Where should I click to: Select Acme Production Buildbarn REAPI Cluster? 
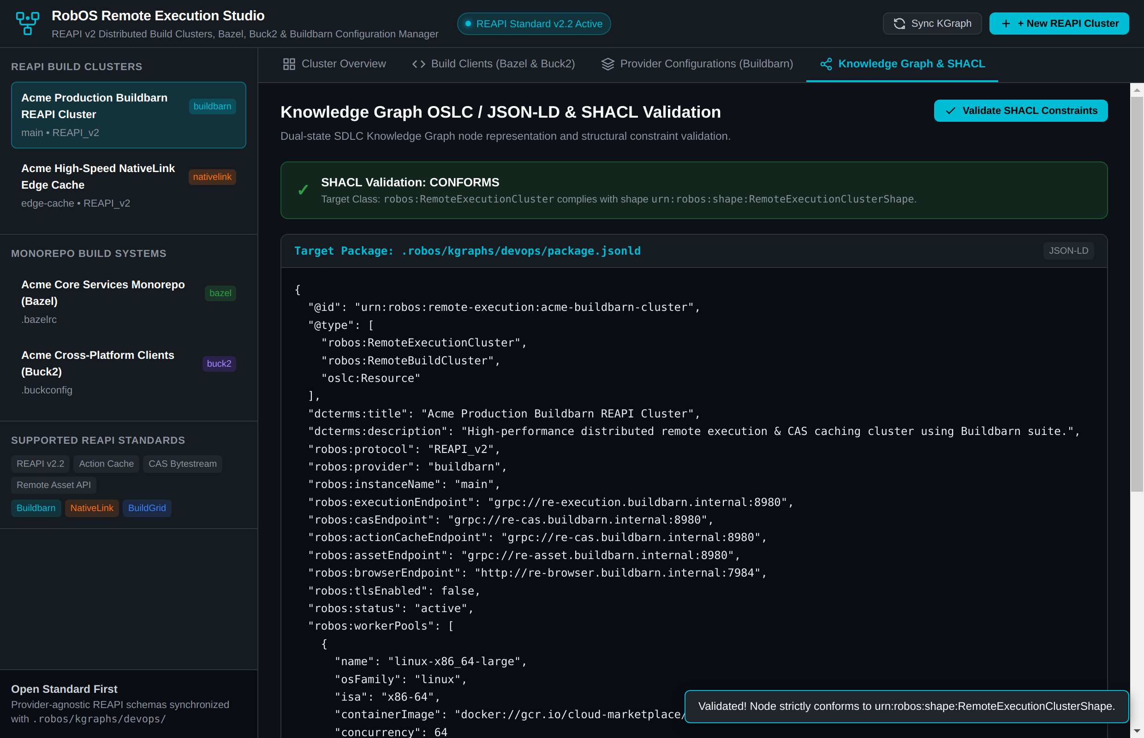click(128, 115)
